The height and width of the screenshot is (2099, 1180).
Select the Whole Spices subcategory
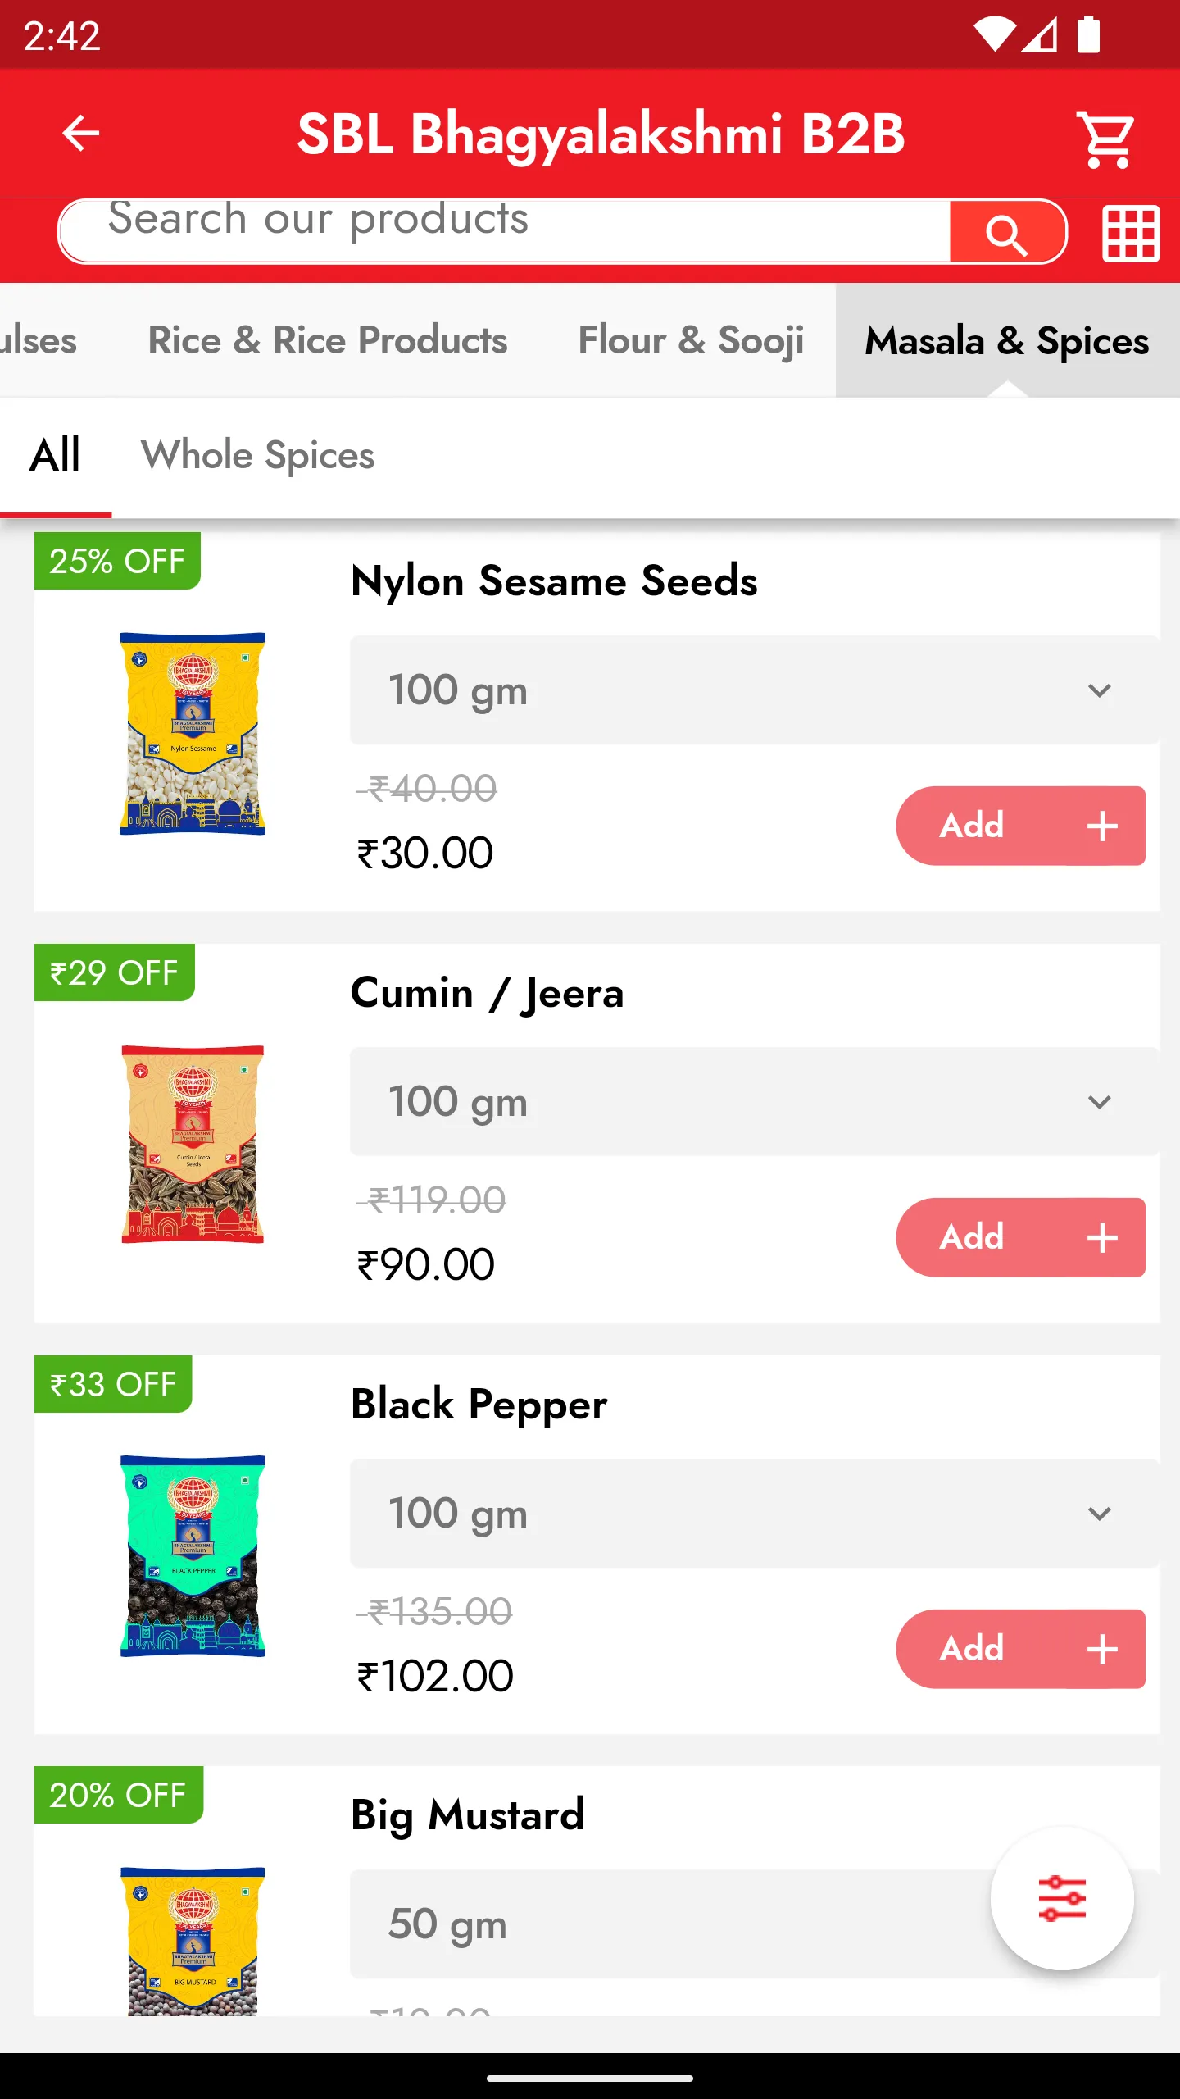tap(258, 456)
